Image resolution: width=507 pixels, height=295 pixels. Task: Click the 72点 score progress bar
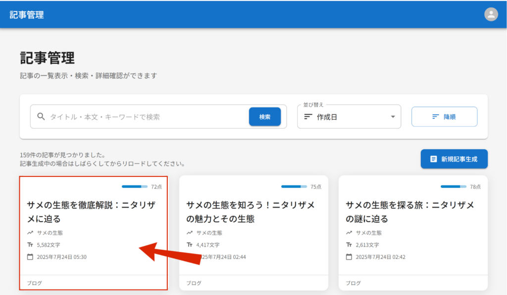pos(134,187)
